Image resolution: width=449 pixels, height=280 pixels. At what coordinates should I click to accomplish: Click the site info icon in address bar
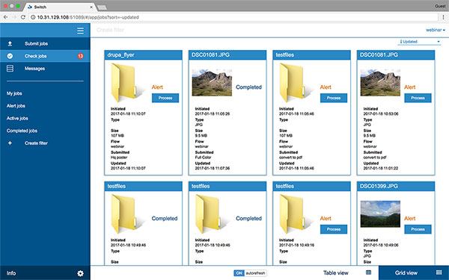coord(33,17)
